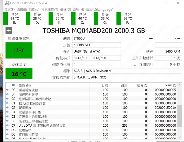Select the E: disk green status indicator
Image resolution: width=184 pixels, height=142 pixels.
tap(6, 19)
